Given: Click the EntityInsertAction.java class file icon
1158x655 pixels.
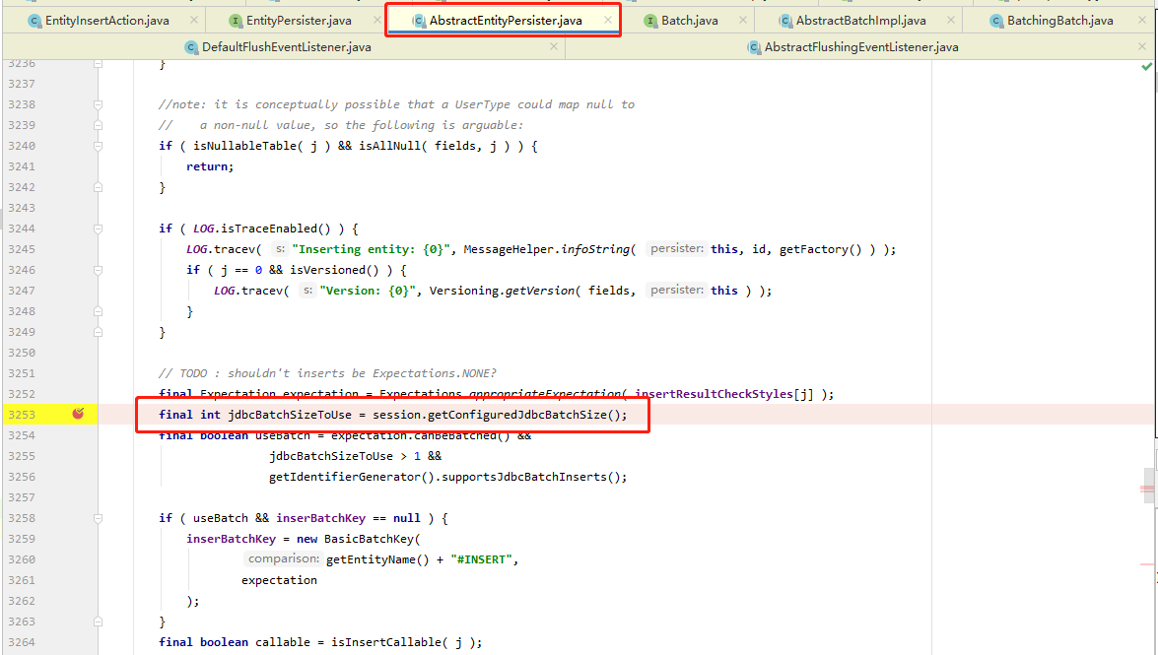Looking at the screenshot, I should click(34, 21).
